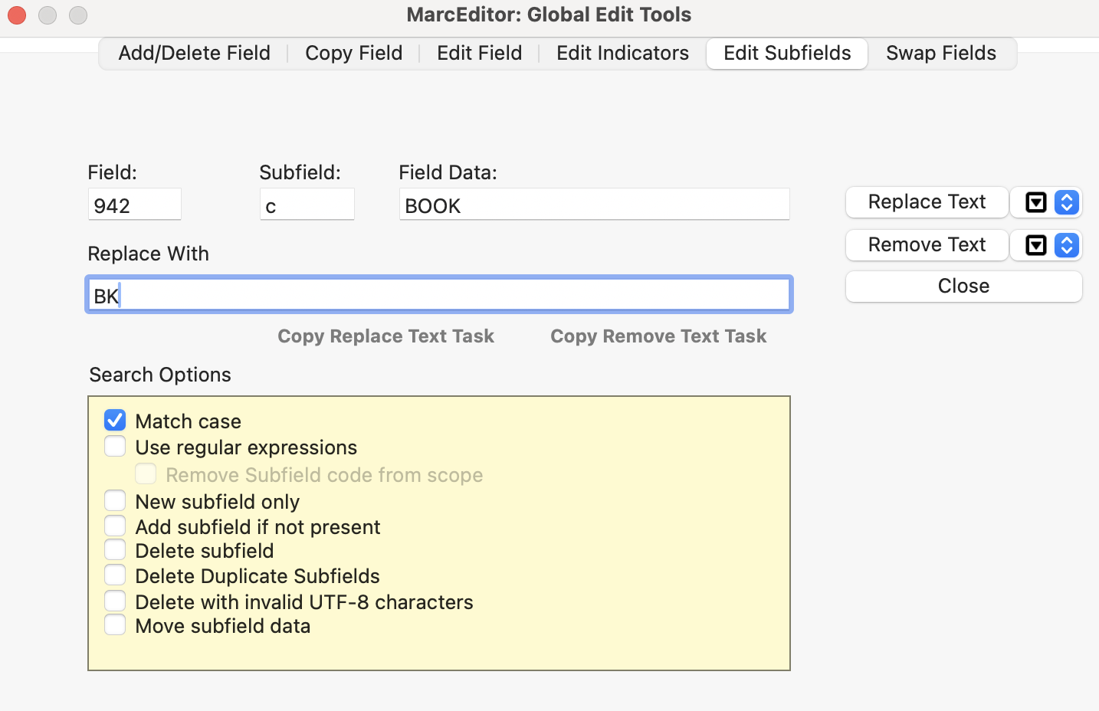Select the Edit Subfields tab
The image size is (1099, 711).
click(787, 53)
